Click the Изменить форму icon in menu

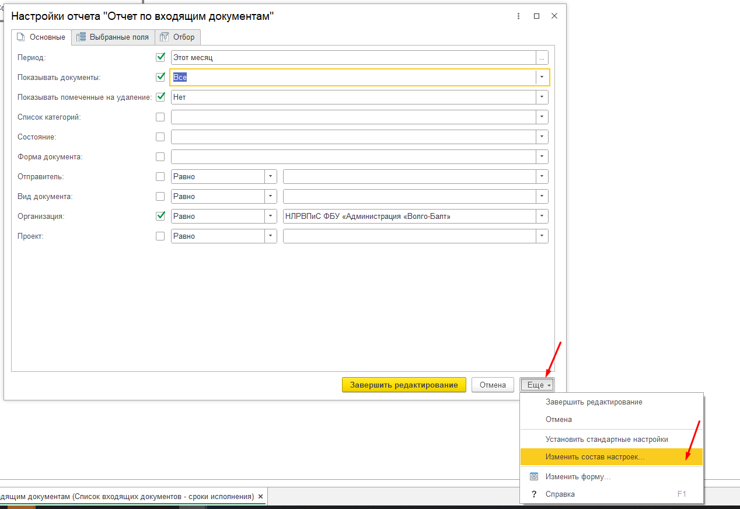[x=533, y=476]
